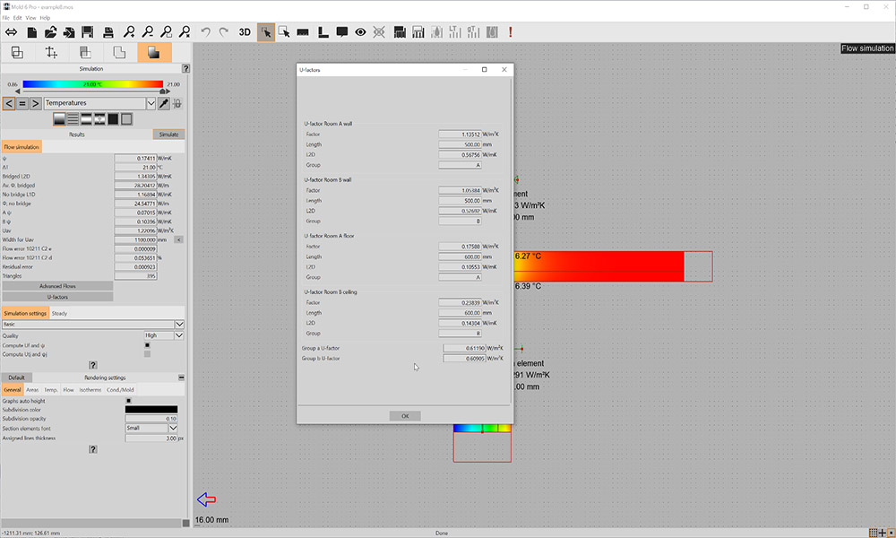Image resolution: width=896 pixels, height=538 pixels.
Task: Undo the last action
Action: [205, 32]
